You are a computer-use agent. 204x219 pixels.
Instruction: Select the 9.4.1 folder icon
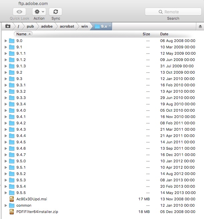point(12,117)
